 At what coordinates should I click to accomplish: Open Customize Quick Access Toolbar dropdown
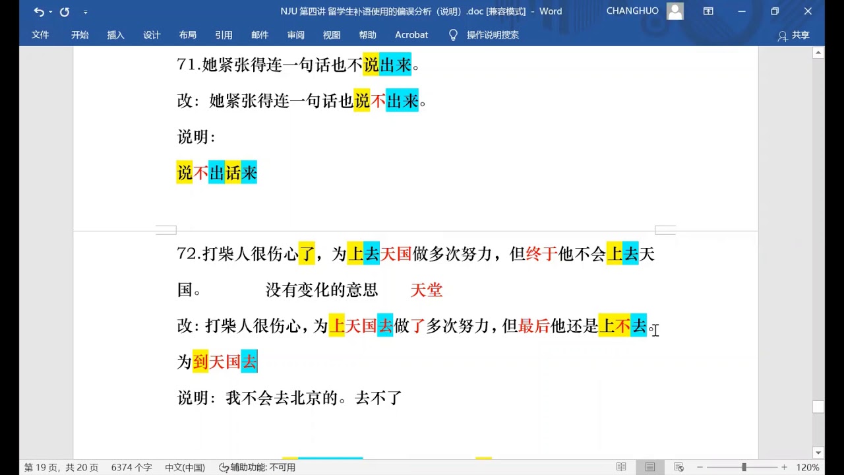pyautogui.click(x=86, y=11)
